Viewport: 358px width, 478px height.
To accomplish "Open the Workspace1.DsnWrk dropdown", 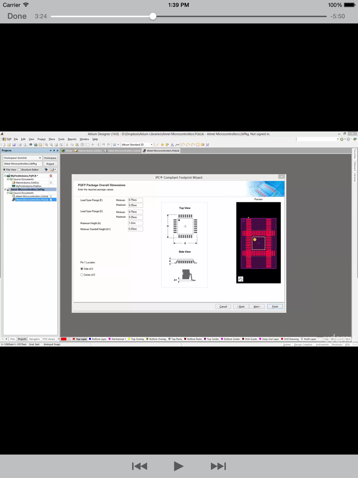I will point(40,158).
